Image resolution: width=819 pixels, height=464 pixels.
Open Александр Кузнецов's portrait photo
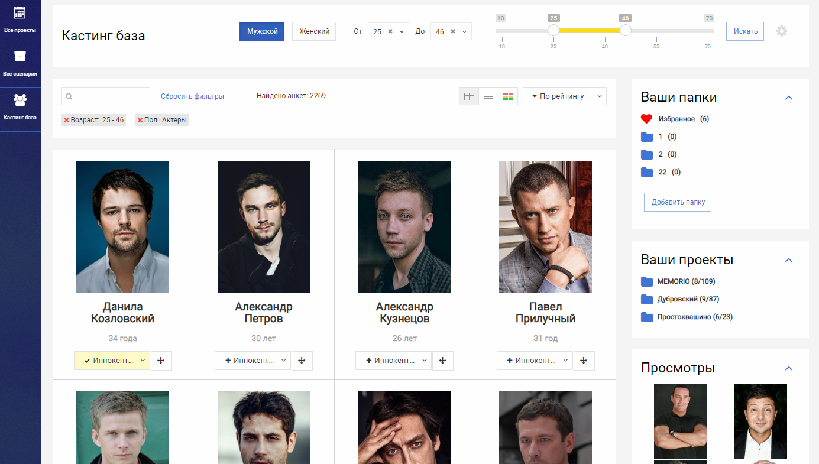pyautogui.click(x=404, y=227)
